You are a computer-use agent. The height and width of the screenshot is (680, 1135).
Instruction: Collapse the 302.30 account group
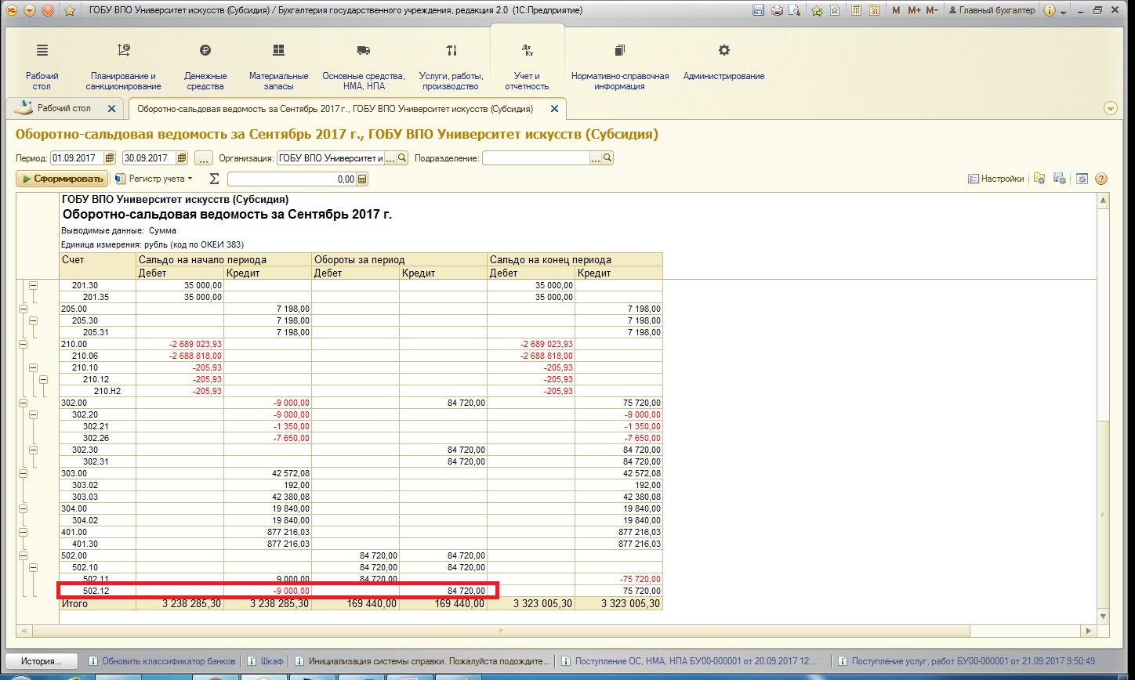(33, 450)
